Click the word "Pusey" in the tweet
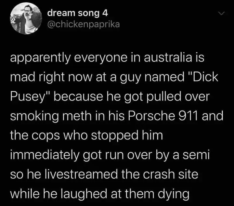The width and height of the screenshot is (234, 206). click(28, 97)
